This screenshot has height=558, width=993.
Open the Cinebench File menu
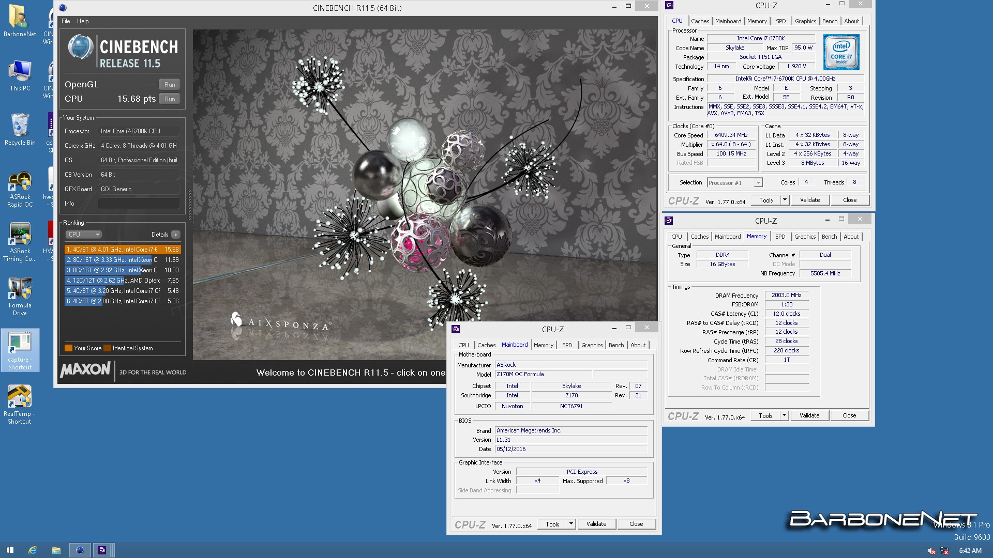66,21
